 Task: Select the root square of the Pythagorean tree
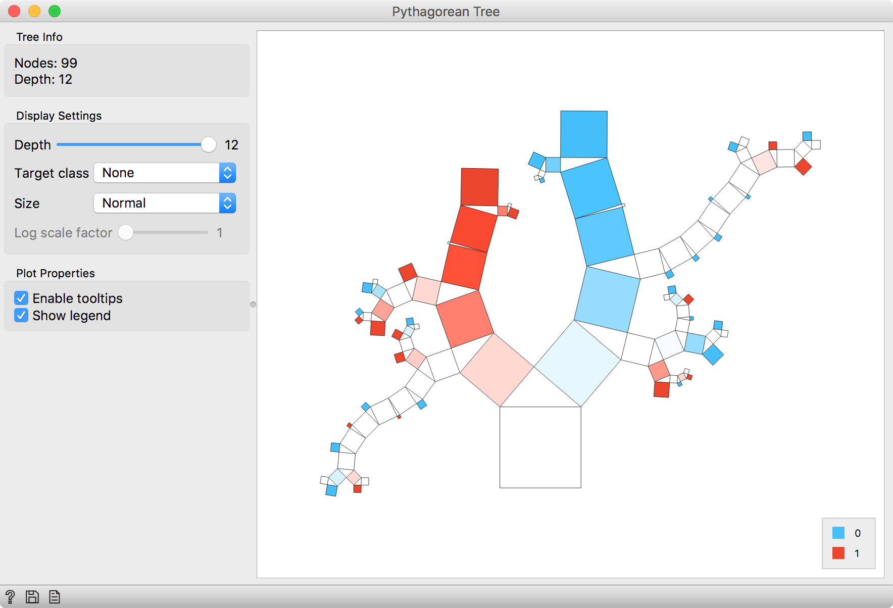pyautogui.click(x=540, y=446)
